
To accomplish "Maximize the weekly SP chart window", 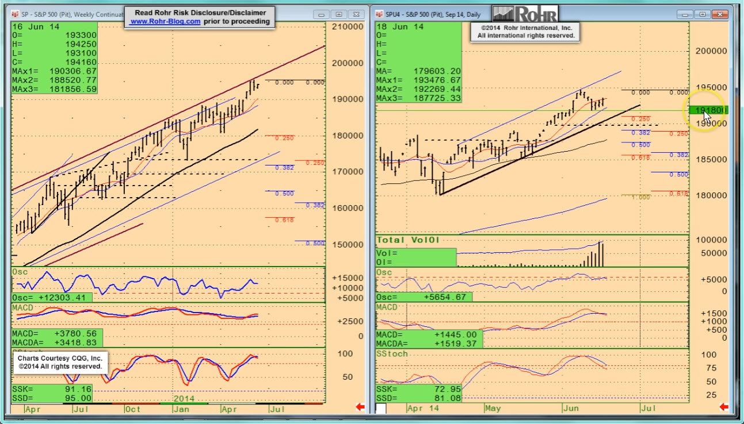I will (339, 14).
